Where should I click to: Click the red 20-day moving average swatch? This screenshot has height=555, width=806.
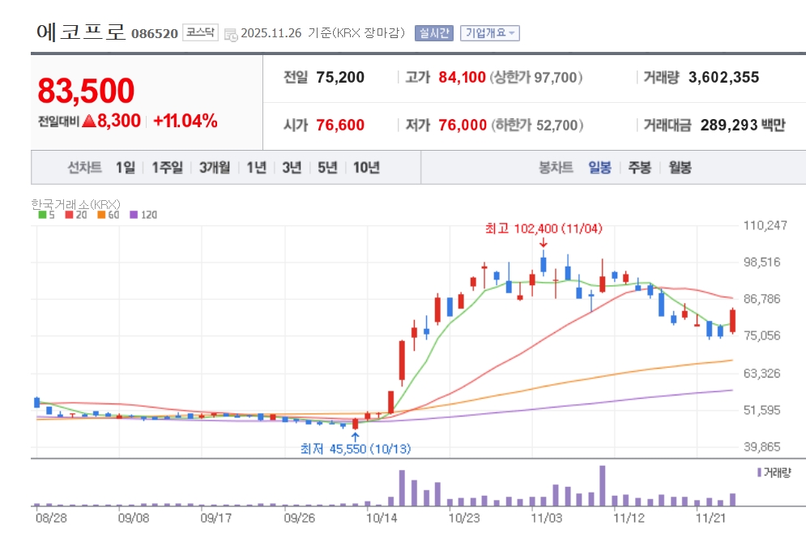coord(69,215)
